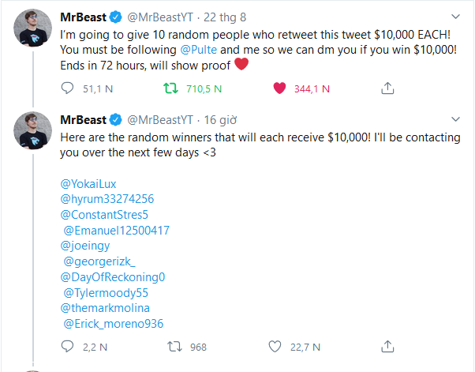
Task: Like the random winners tweet
Action: (275, 346)
